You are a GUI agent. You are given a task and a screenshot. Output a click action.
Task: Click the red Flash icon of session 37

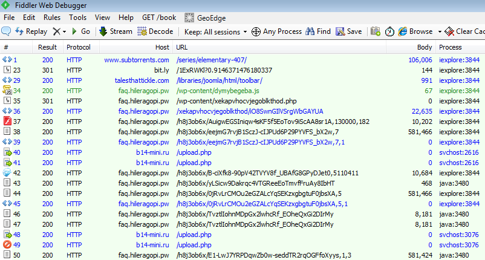pos(7,121)
